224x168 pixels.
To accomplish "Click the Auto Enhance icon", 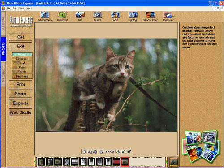I will click(45, 15).
